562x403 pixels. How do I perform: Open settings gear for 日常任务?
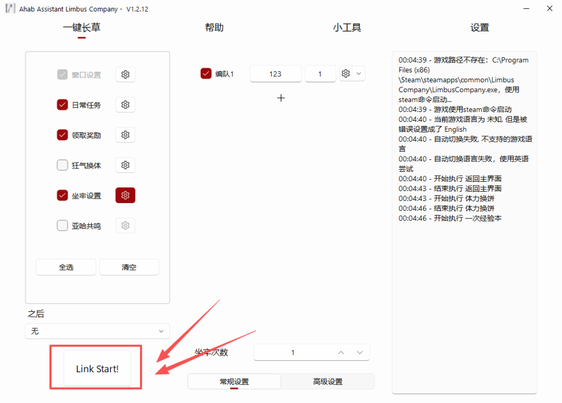click(125, 105)
